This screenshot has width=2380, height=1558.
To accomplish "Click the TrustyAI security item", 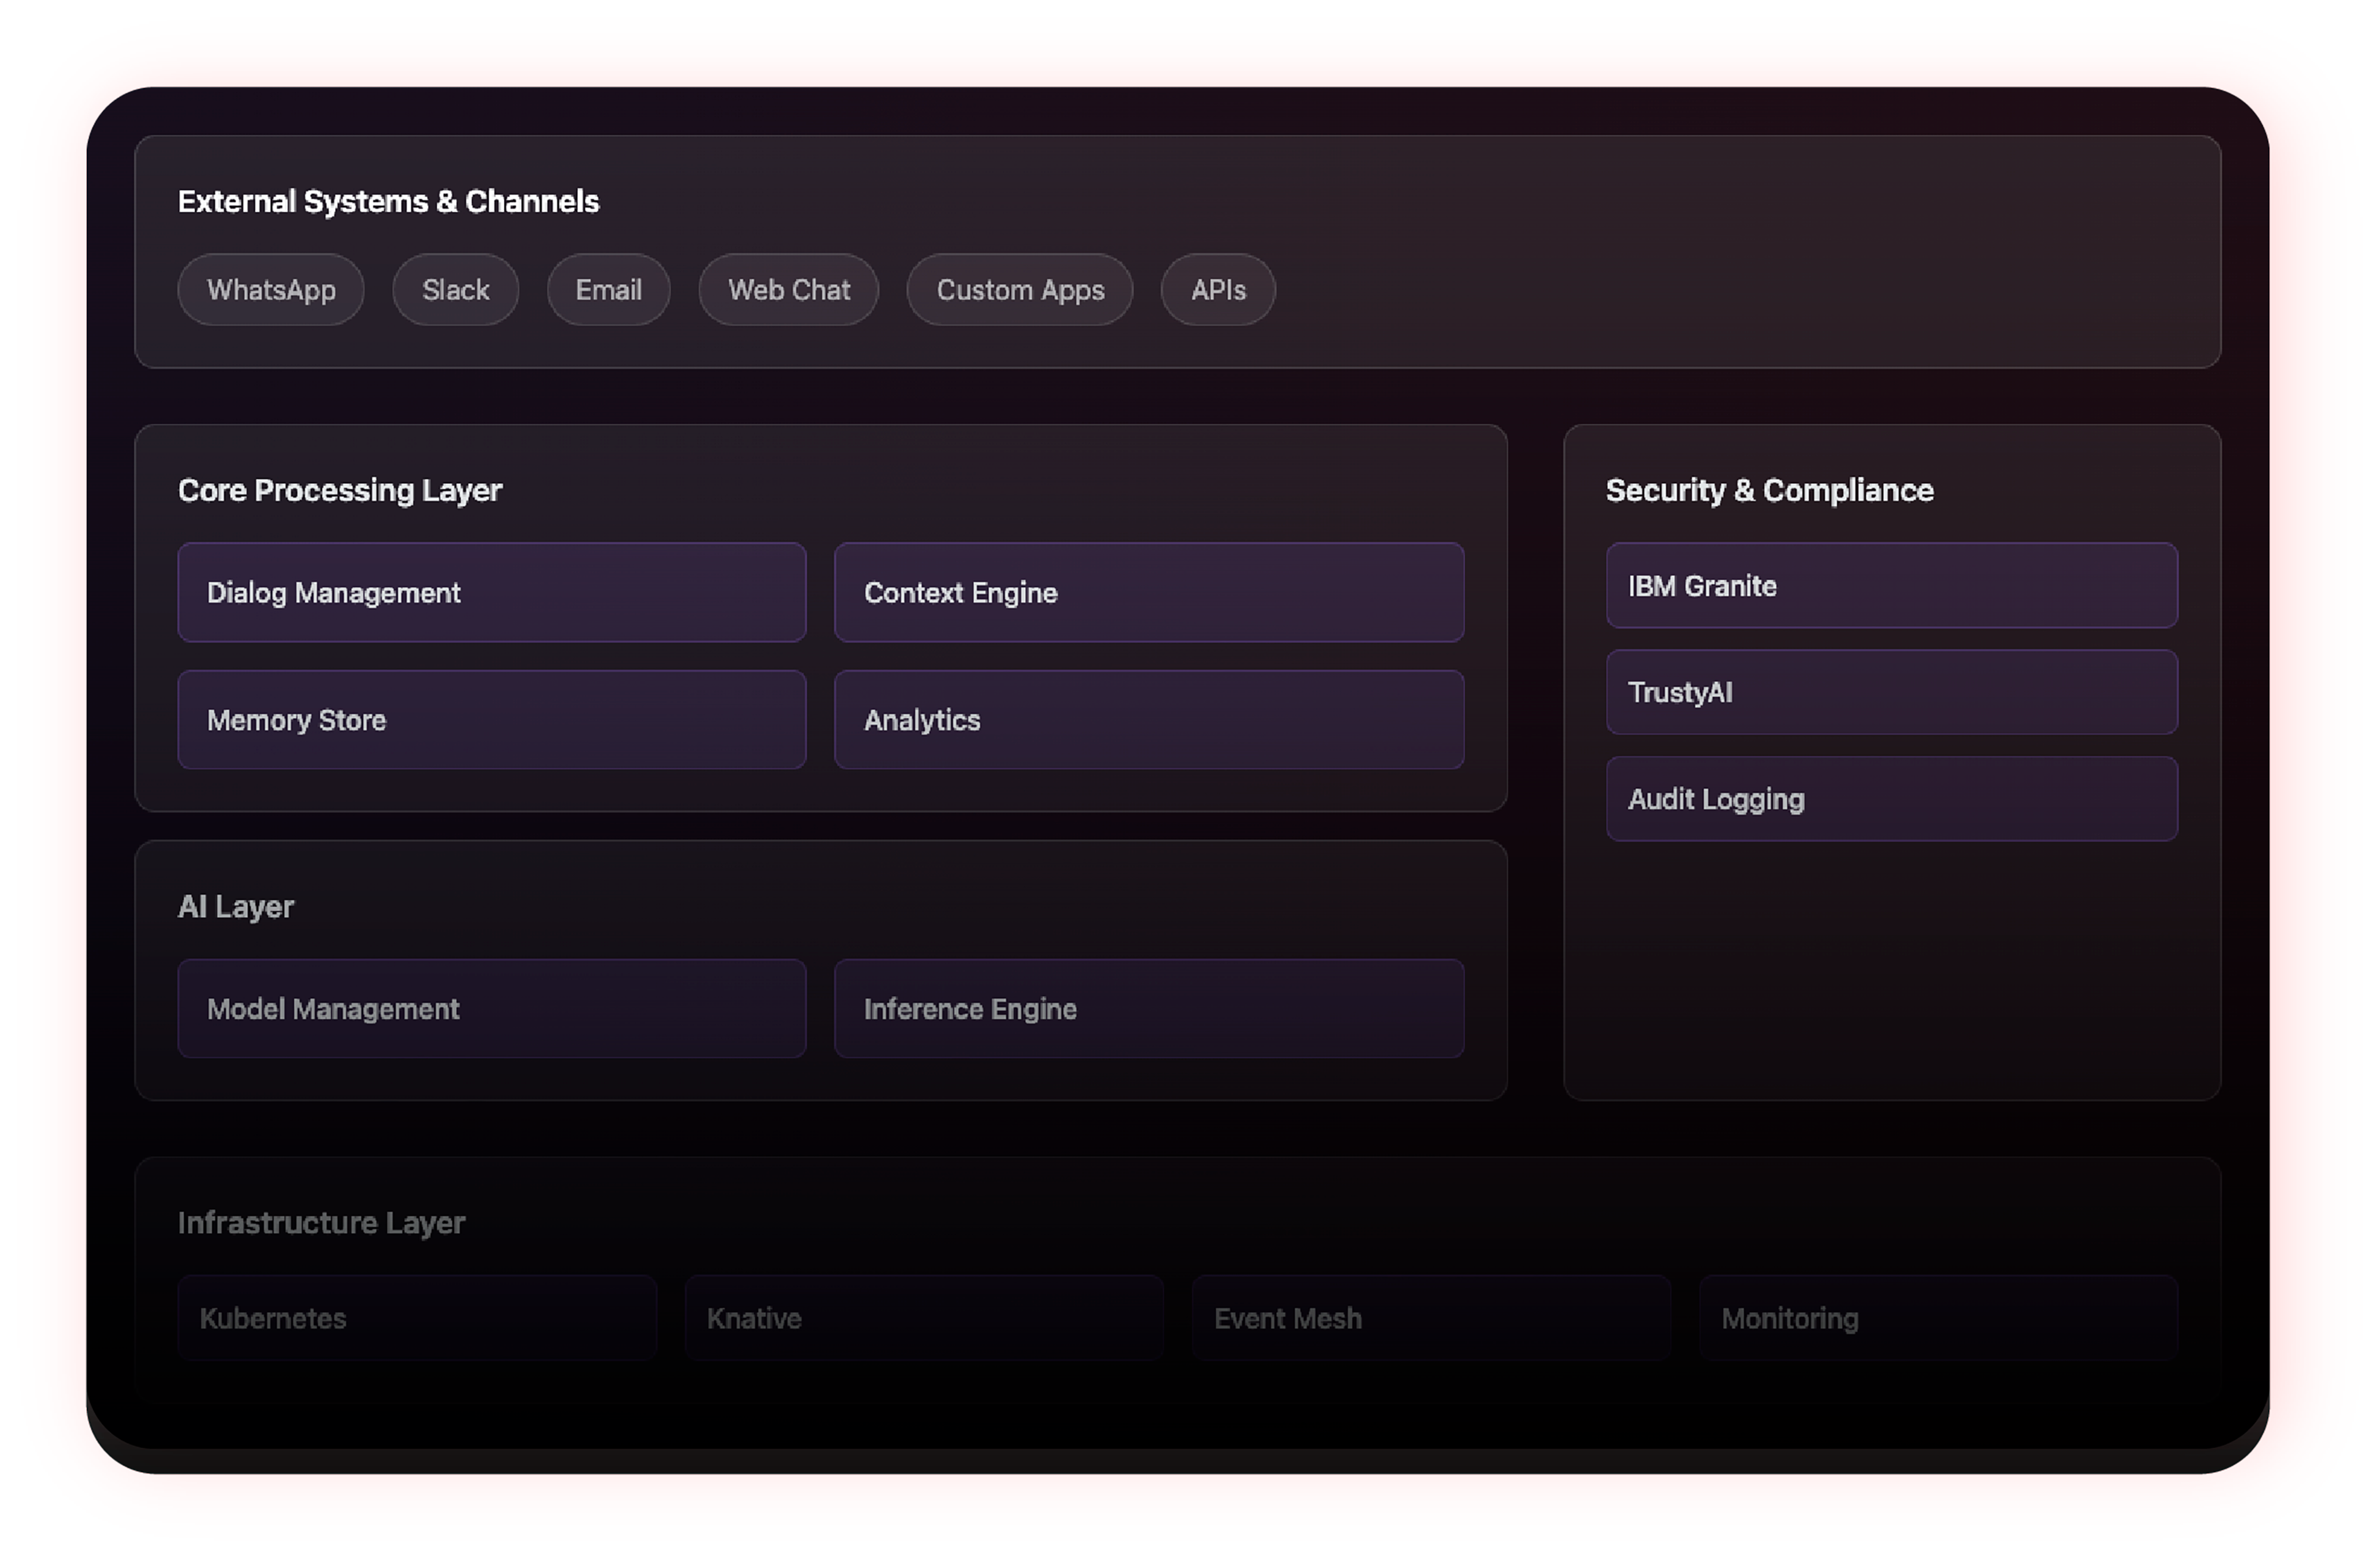I will [1890, 692].
